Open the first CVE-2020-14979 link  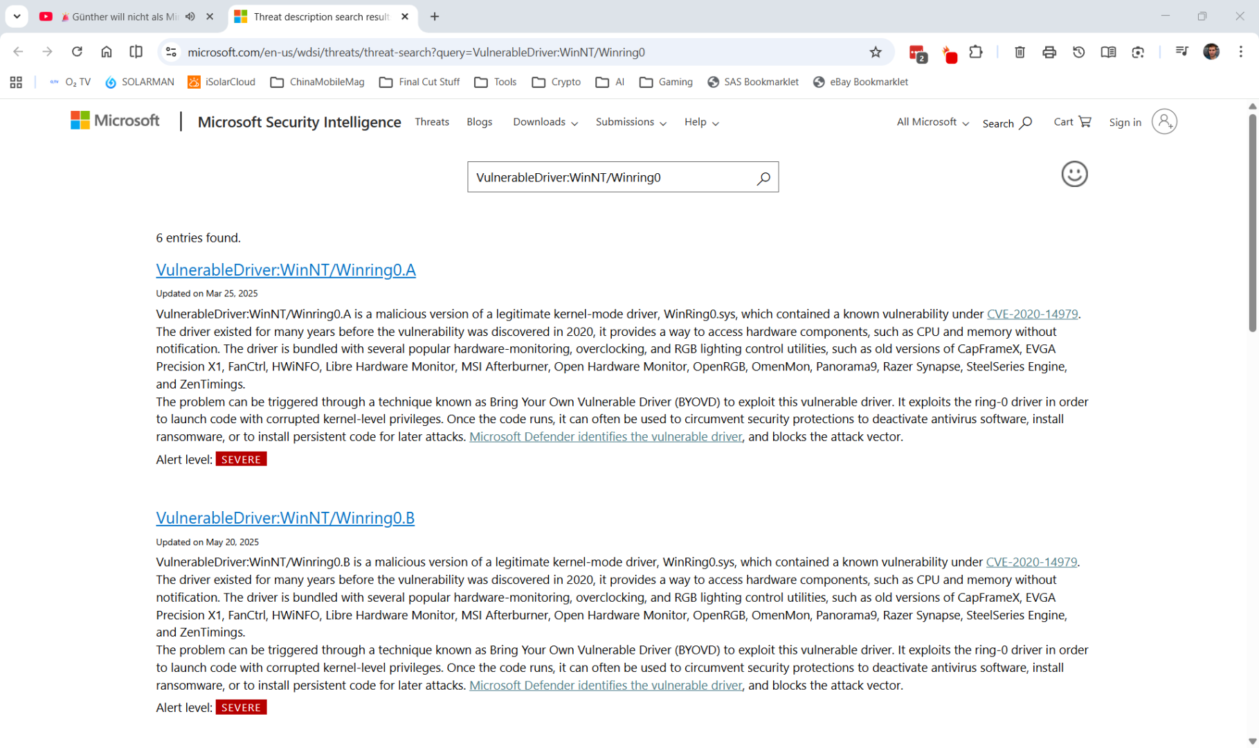[1031, 314]
